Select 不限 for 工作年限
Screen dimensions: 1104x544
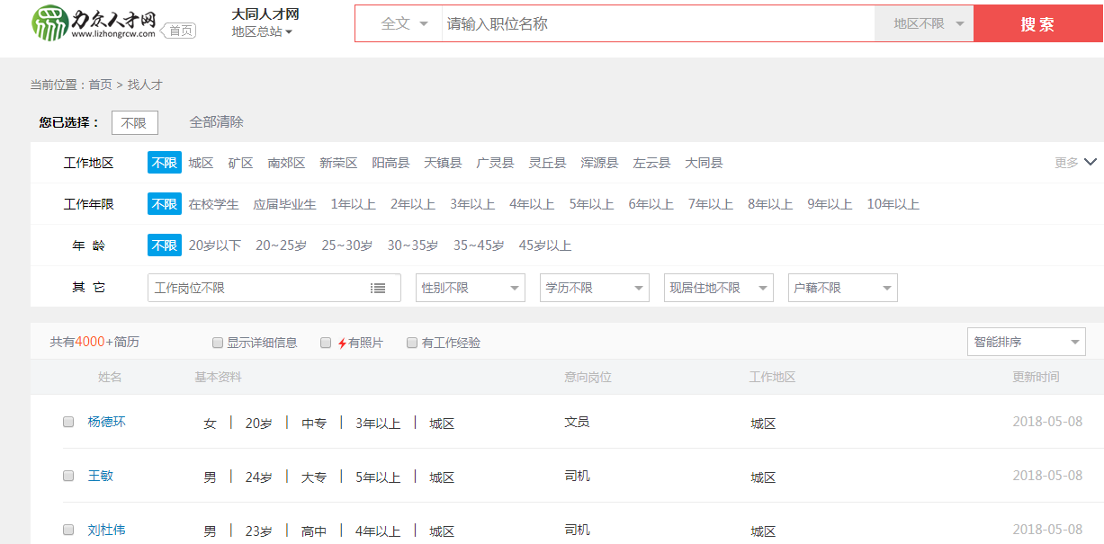click(165, 204)
